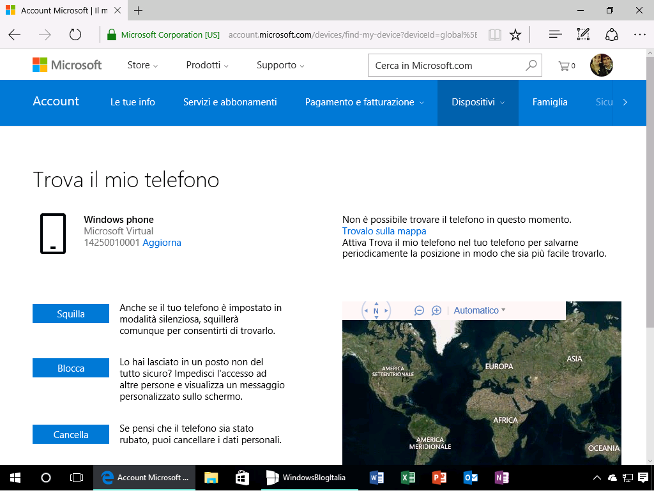The width and height of the screenshot is (654, 500).
Task: Click the address bar URL
Action: click(353, 34)
